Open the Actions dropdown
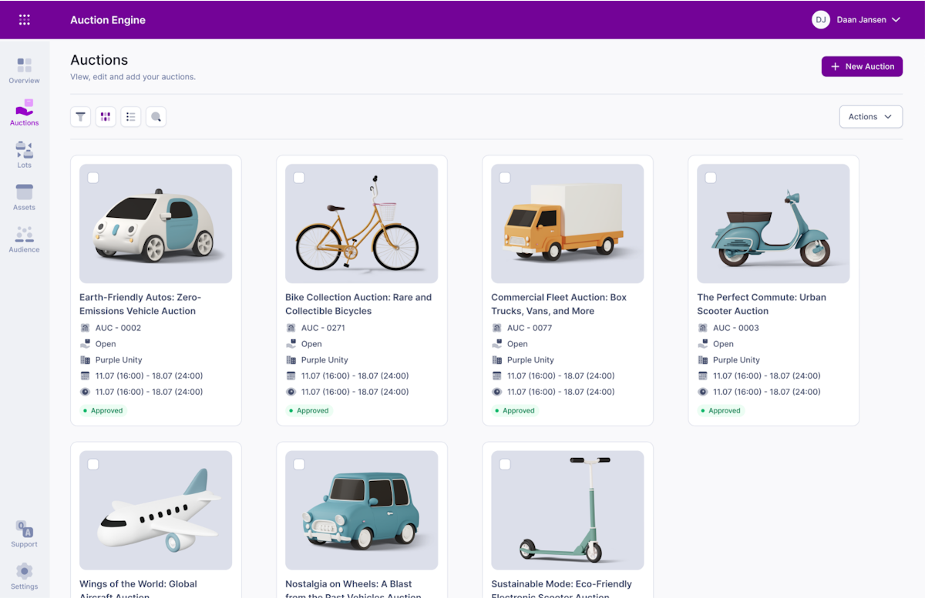925x598 pixels. coord(870,116)
